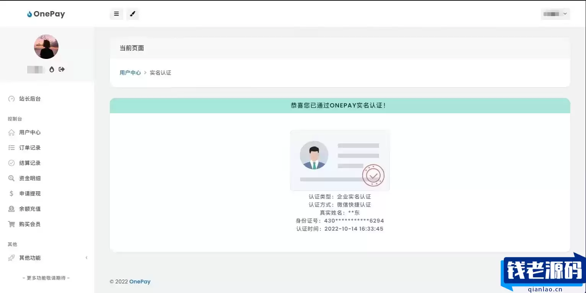Open 申请提现 in the sidebar

pos(30,194)
